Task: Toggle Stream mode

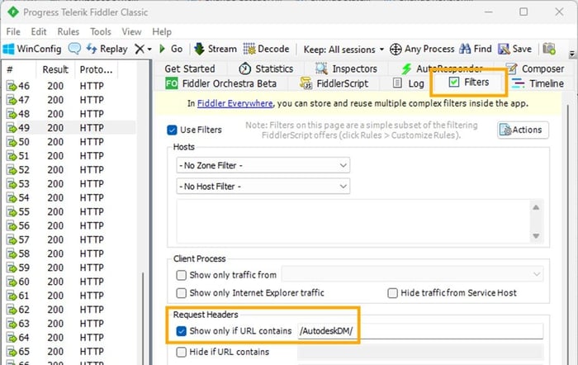Action: tap(216, 49)
